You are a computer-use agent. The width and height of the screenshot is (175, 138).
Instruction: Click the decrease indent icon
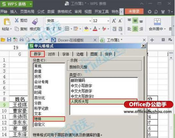pyautogui.click(x=114, y=29)
